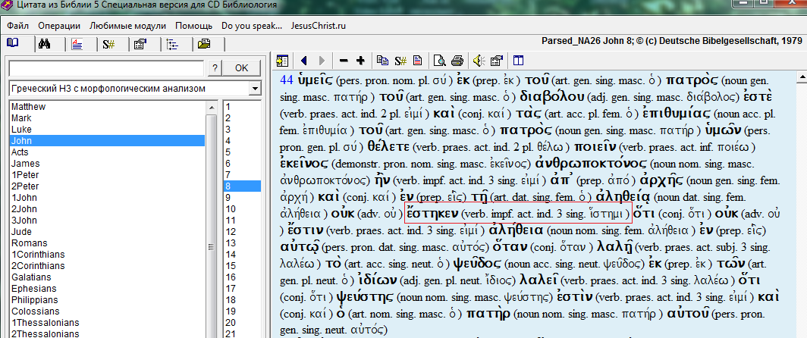Viewport: 807px width, 338px height.
Task: Increase text size with plus icon
Action: pyautogui.click(x=360, y=61)
